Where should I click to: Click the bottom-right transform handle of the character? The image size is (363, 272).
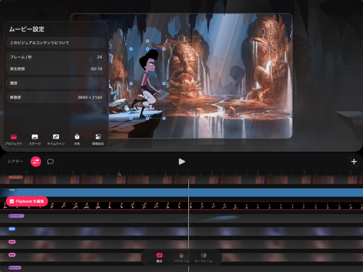coord(164,118)
